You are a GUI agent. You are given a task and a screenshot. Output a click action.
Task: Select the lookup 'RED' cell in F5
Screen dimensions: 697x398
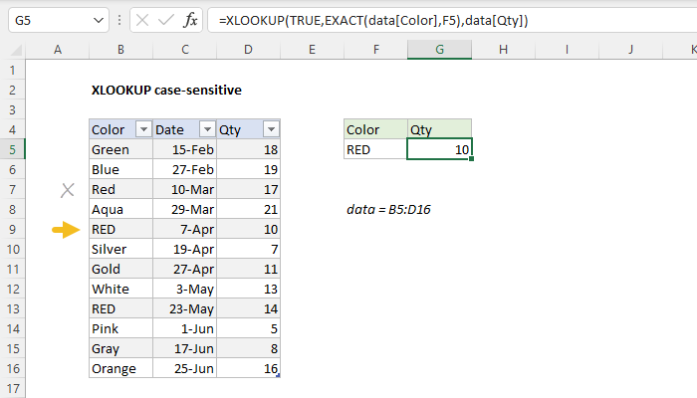click(375, 149)
